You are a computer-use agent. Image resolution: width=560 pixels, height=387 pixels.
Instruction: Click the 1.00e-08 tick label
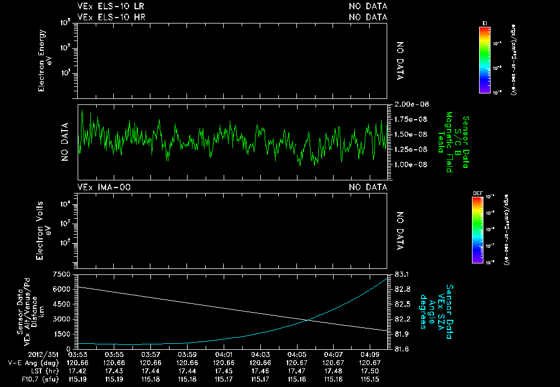pyautogui.click(x=411, y=164)
